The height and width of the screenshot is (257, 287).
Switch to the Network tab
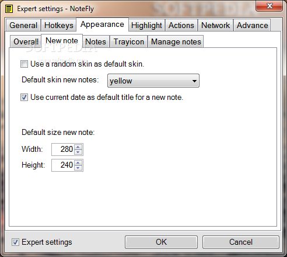click(x=215, y=25)
